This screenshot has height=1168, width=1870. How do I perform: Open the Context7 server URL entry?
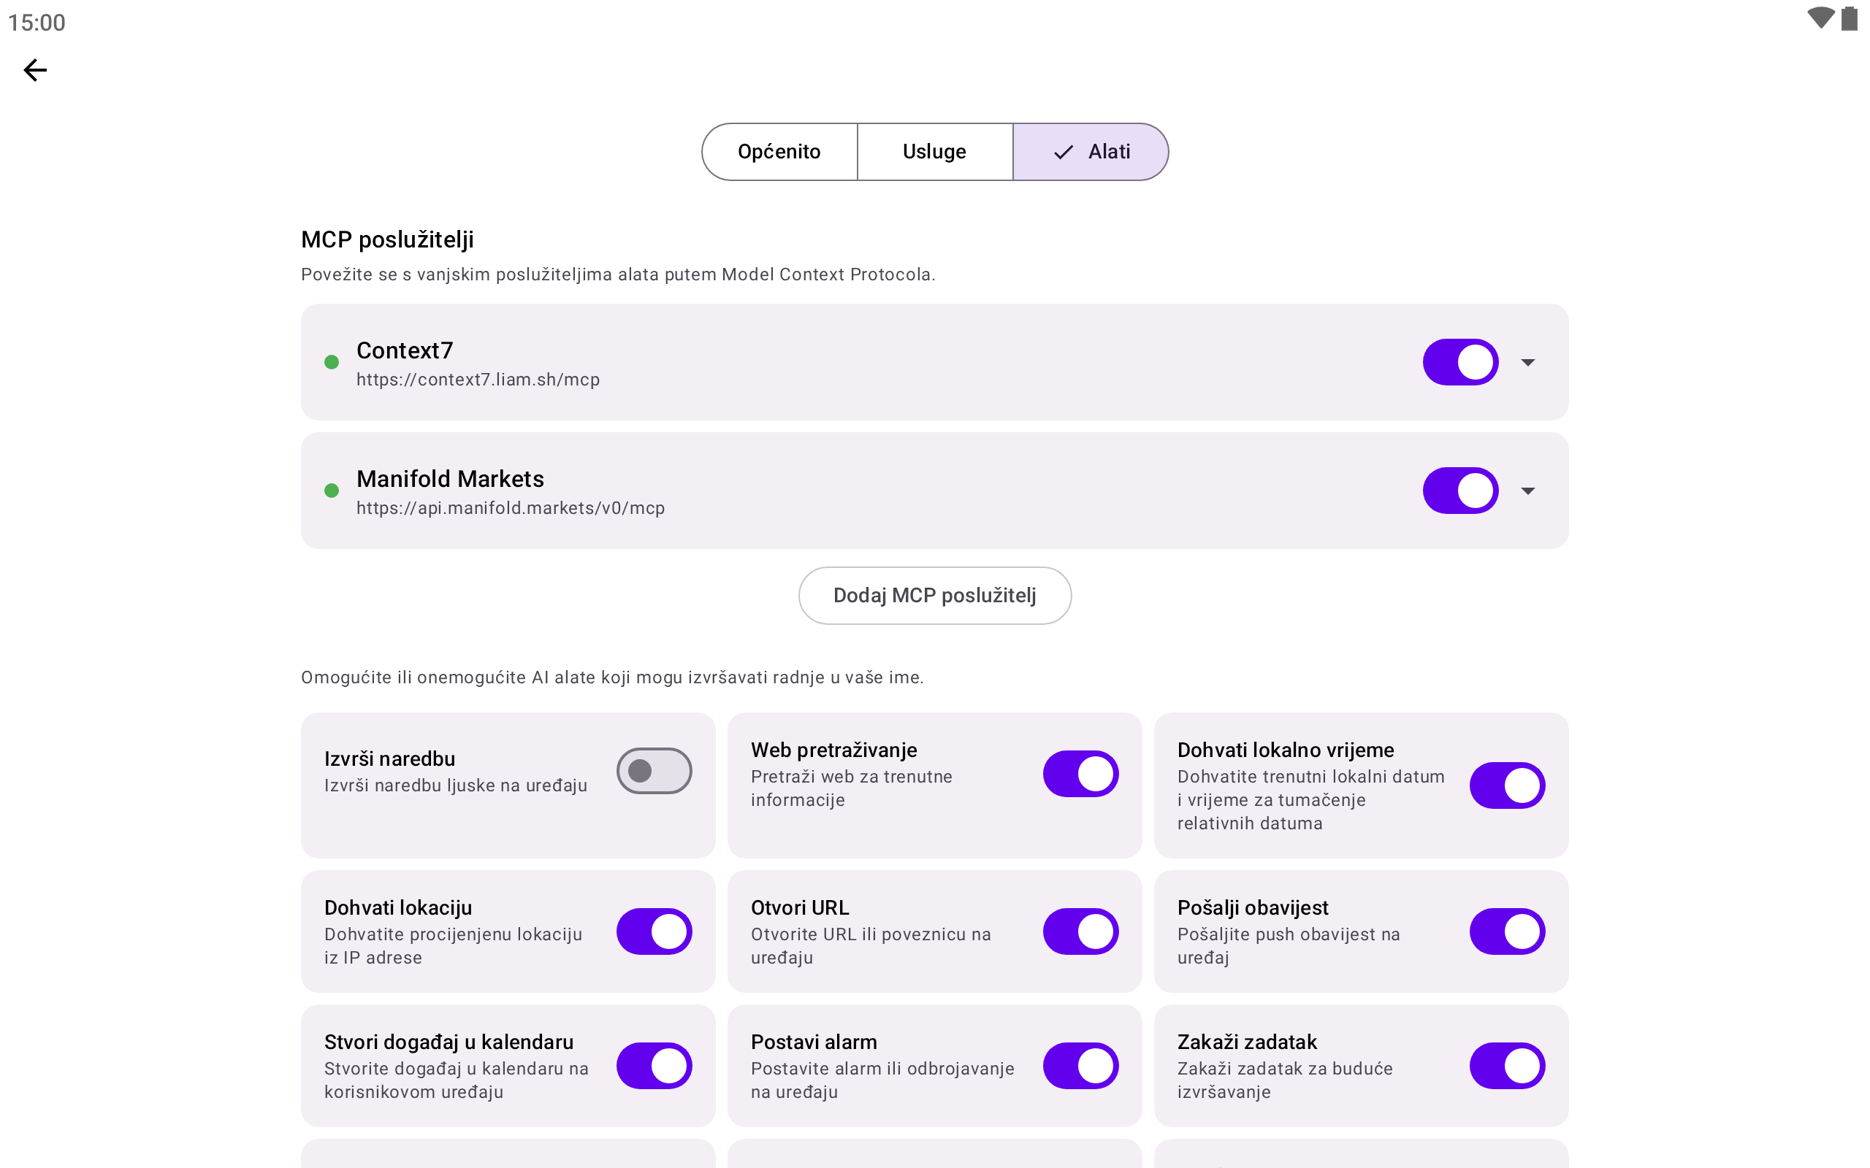(478, 380)
